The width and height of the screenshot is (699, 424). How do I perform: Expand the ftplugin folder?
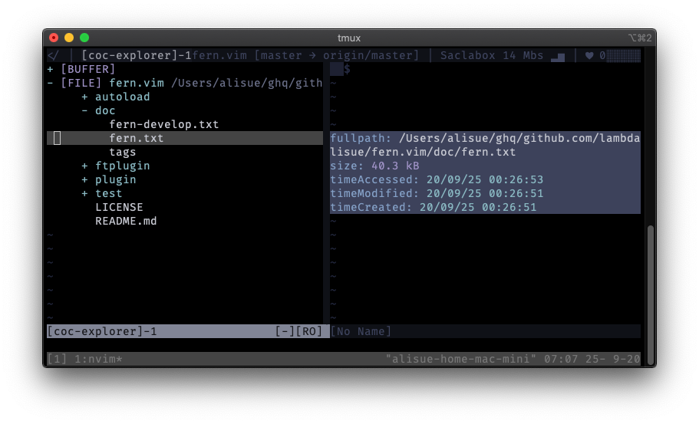click(84, 166)
